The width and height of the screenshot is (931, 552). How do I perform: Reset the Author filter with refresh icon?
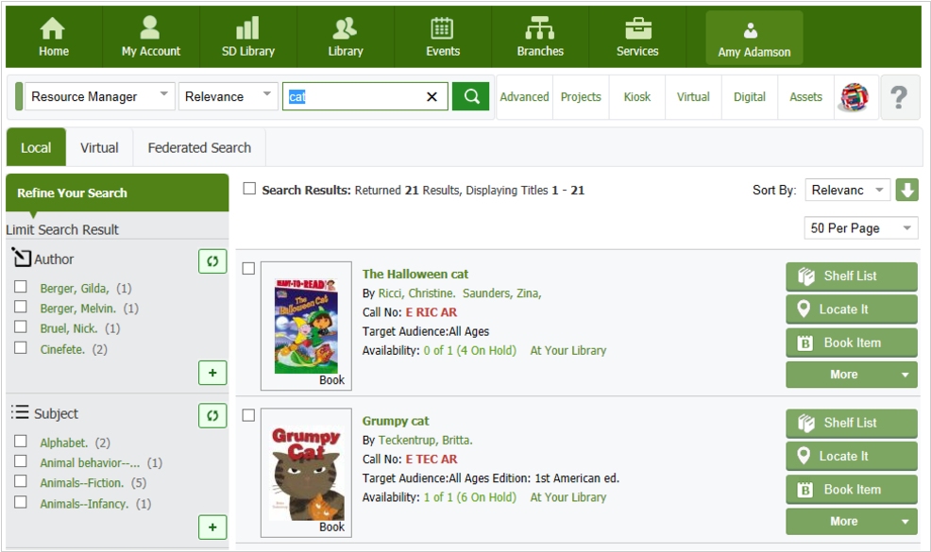212,260
